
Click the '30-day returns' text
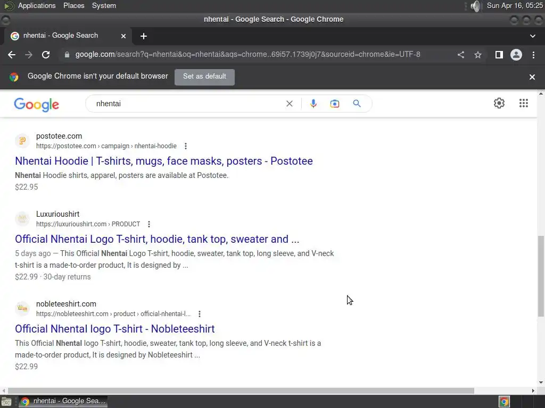[x=67, y=277]
